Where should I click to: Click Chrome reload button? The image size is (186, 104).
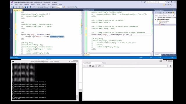click(x=90, y=66)
